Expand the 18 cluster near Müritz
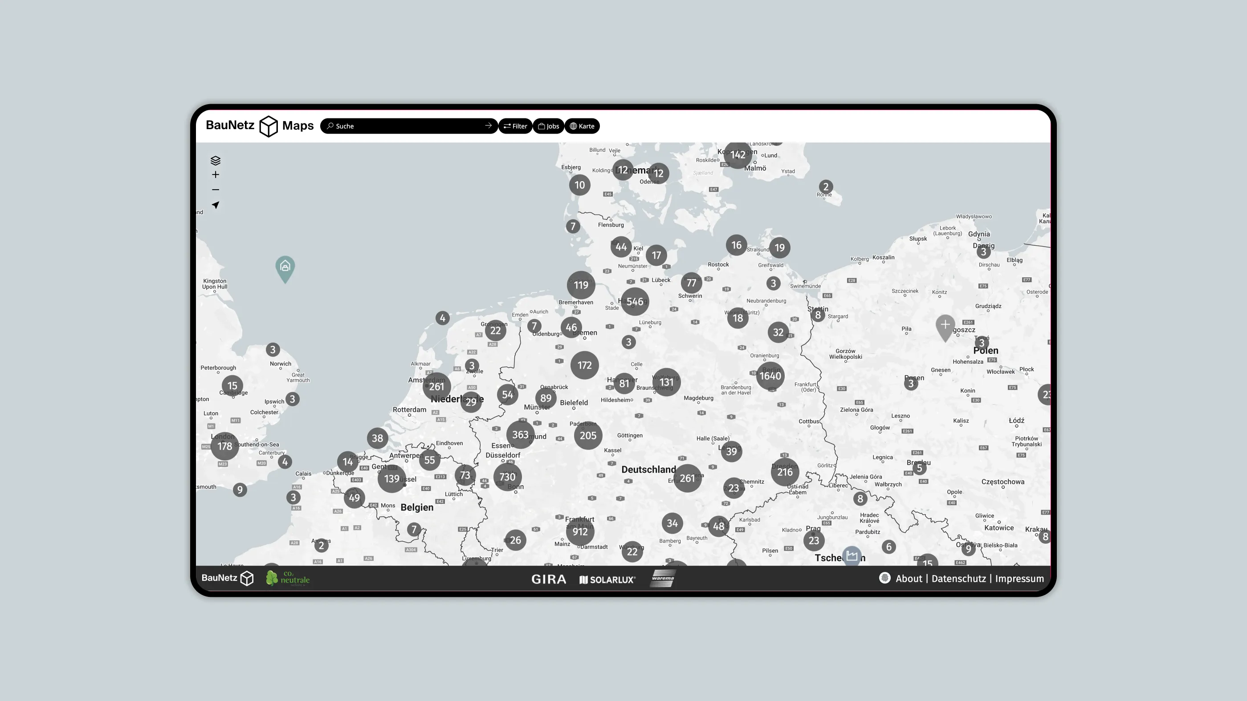The image size is (1247, 701). pos(738,318)
